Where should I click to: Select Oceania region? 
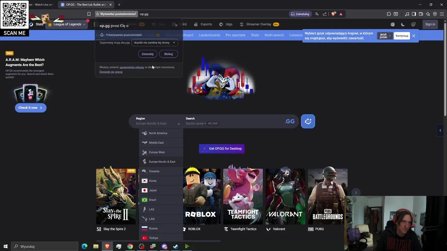coord(161,171)
